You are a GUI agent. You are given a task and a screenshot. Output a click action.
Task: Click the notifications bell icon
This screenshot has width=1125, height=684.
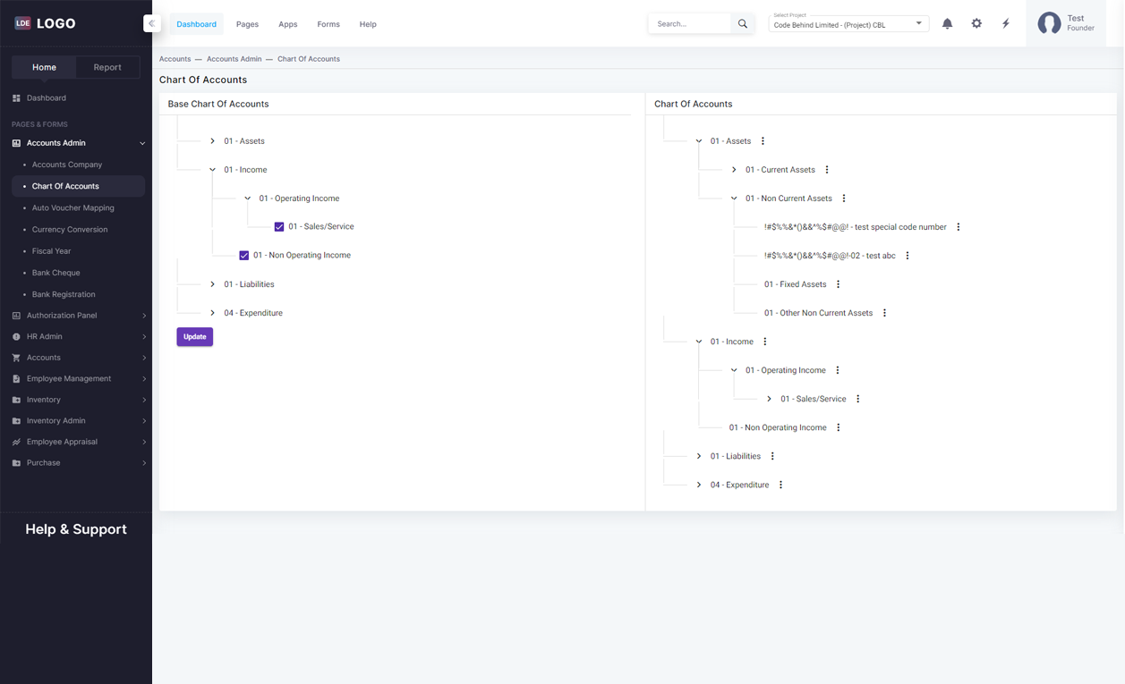tap(947, 24)
